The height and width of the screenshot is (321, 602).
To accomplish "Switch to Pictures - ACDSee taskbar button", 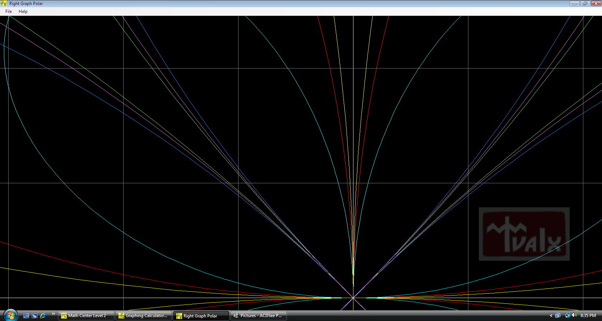I will [259, 316].
